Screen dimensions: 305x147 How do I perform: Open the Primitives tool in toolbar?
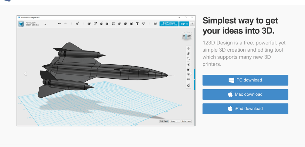click(x=89, y=24)
